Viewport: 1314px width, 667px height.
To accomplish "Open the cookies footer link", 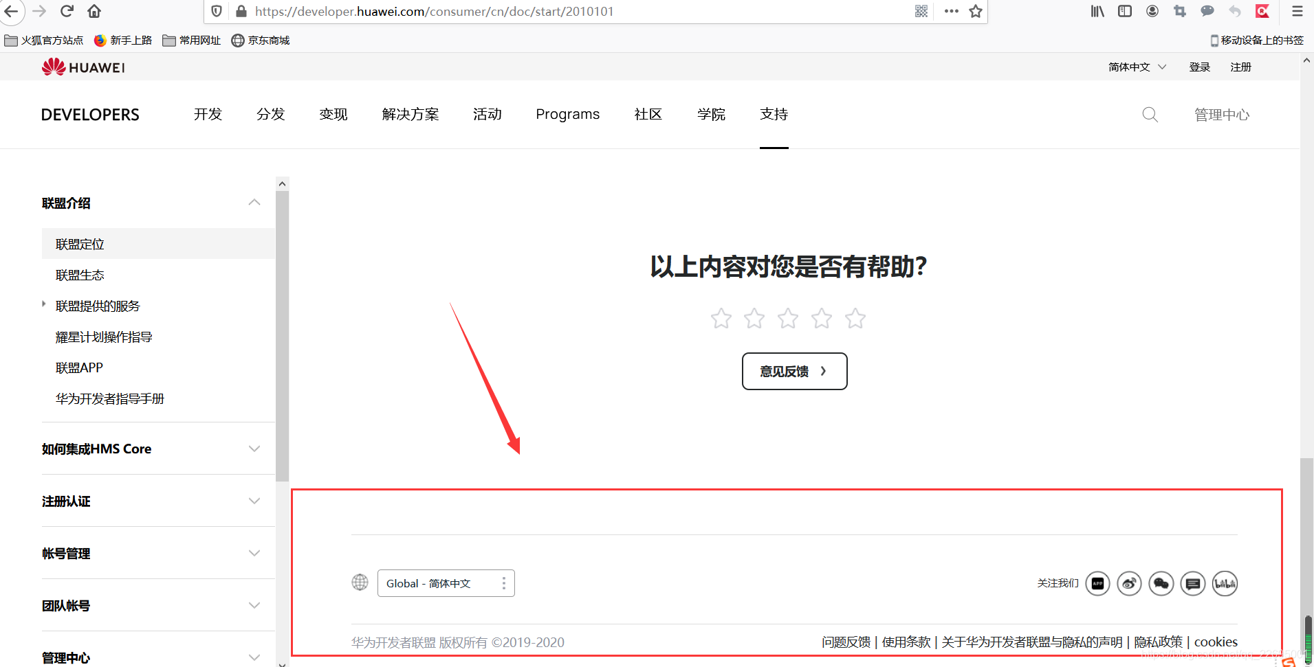I will click(1216, 642).
